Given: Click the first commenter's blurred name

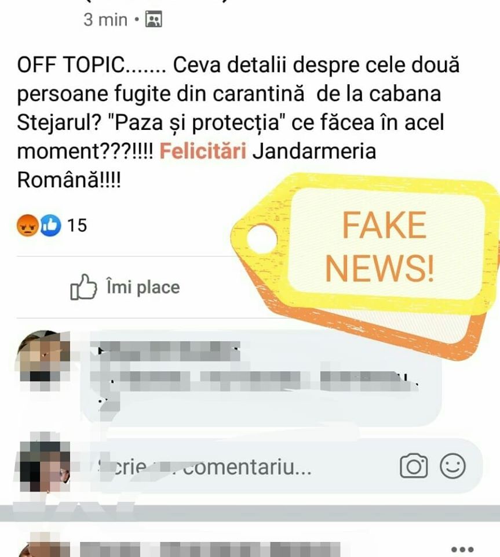Looking at the screenshot, I should pos(165,350).
